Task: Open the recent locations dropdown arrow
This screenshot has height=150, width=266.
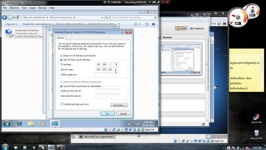Action: 14,17
